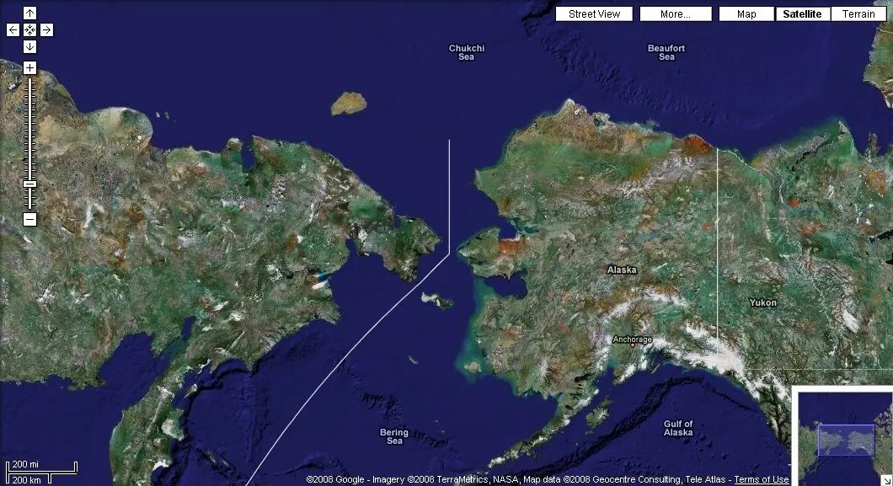Image resolution: width=893 pixels, height=486 pixels.
Task: Pan the map right with the arrow
Action: (x=46, y=30)
